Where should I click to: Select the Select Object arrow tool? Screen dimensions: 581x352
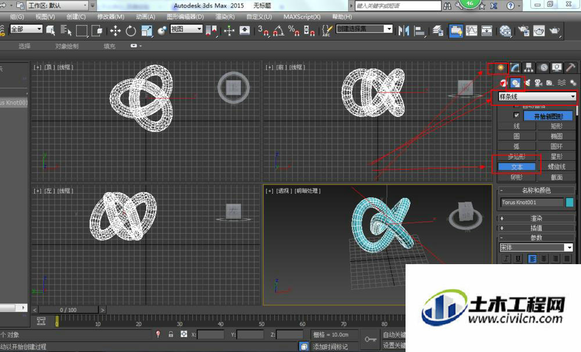(x=51, y=30)
